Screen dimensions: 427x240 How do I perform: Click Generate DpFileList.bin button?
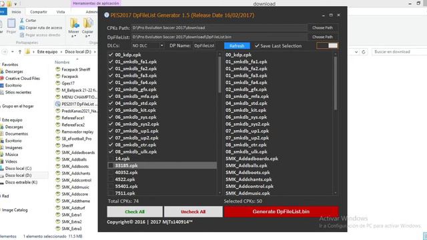[281, 212]
